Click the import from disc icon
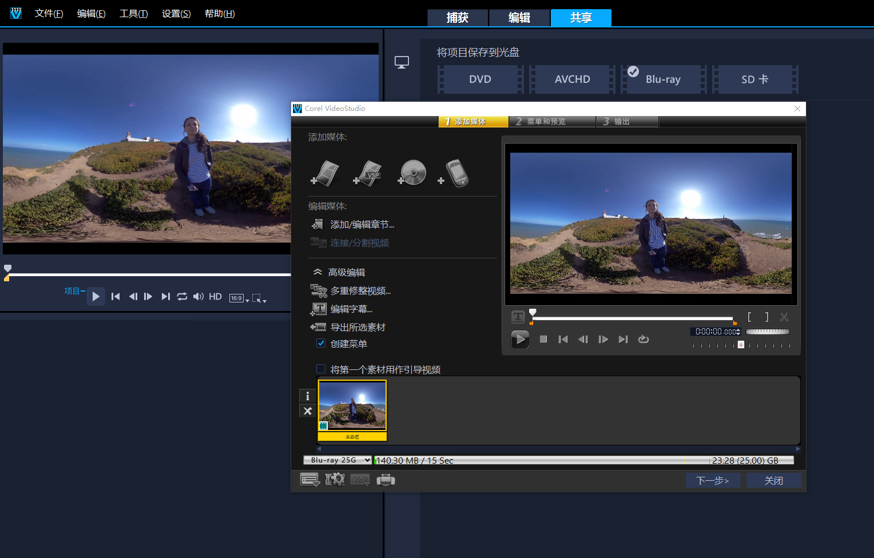 (x=412, y=173)
